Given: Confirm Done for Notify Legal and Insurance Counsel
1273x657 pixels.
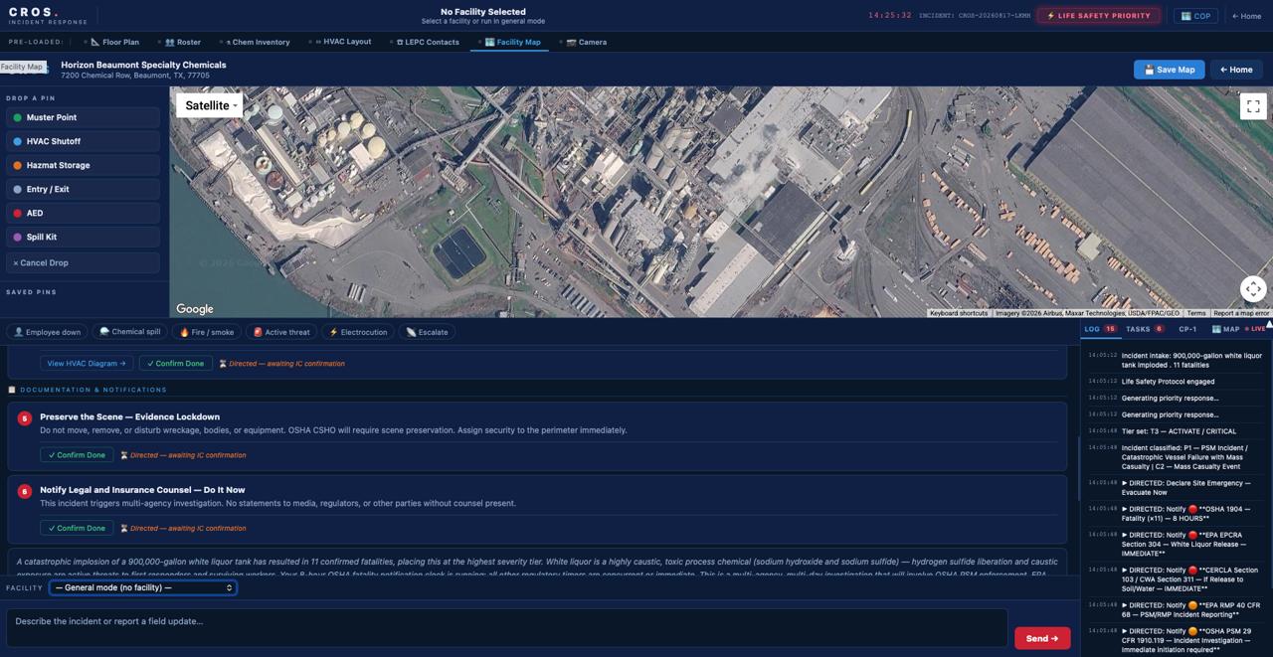Looking at the screenshot, I should [x=77, y=528].
